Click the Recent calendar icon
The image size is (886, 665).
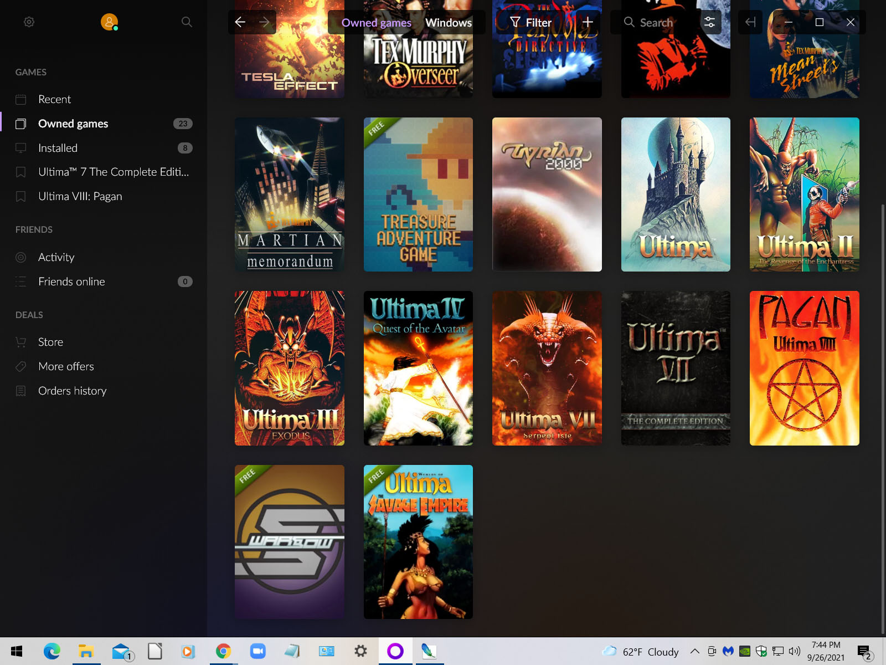[21, 99]
